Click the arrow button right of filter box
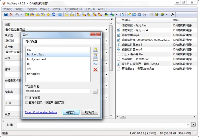The width and height of the screenshot is (199, 137). click(193, 124)
